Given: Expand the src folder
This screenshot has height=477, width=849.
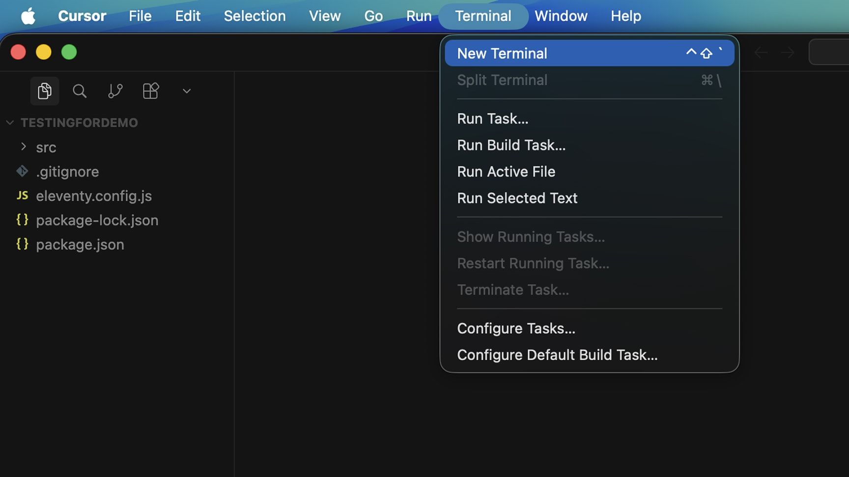Looking at the screenshot, I should tap(46, 147).
